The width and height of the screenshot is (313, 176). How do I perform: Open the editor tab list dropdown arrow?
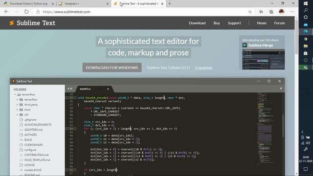tap(281, 88)
